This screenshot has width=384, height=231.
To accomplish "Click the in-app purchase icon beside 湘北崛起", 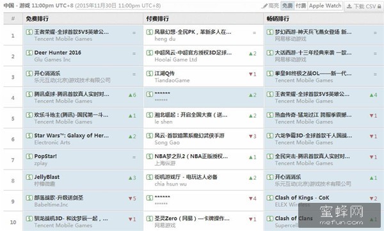I will 150,115.
